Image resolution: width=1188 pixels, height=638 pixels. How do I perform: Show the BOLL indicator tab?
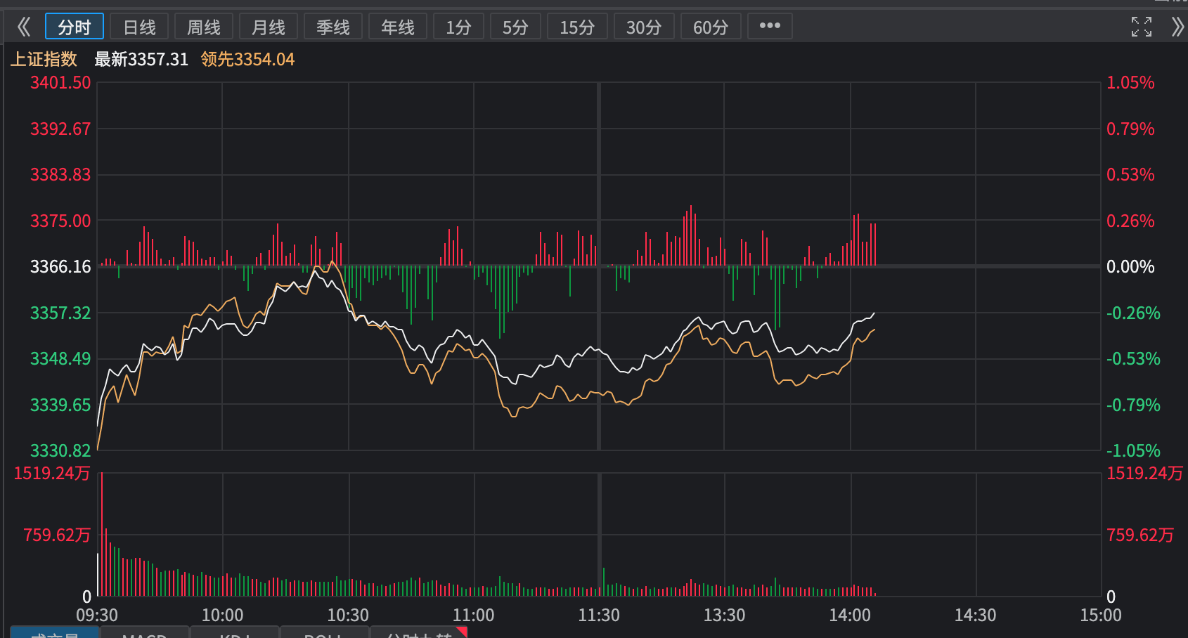tap(324, 633)
